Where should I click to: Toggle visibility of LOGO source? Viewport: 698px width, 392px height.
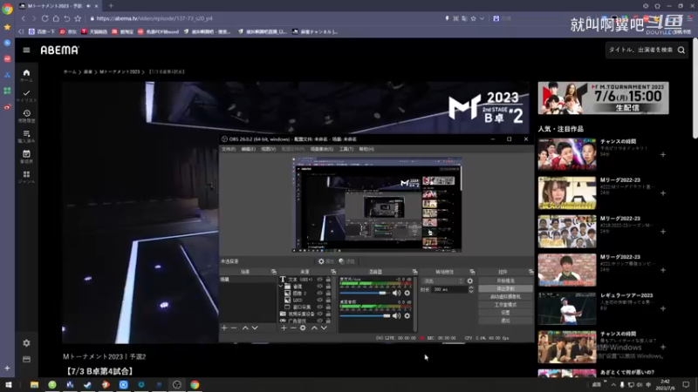click(x=319, y=300)
